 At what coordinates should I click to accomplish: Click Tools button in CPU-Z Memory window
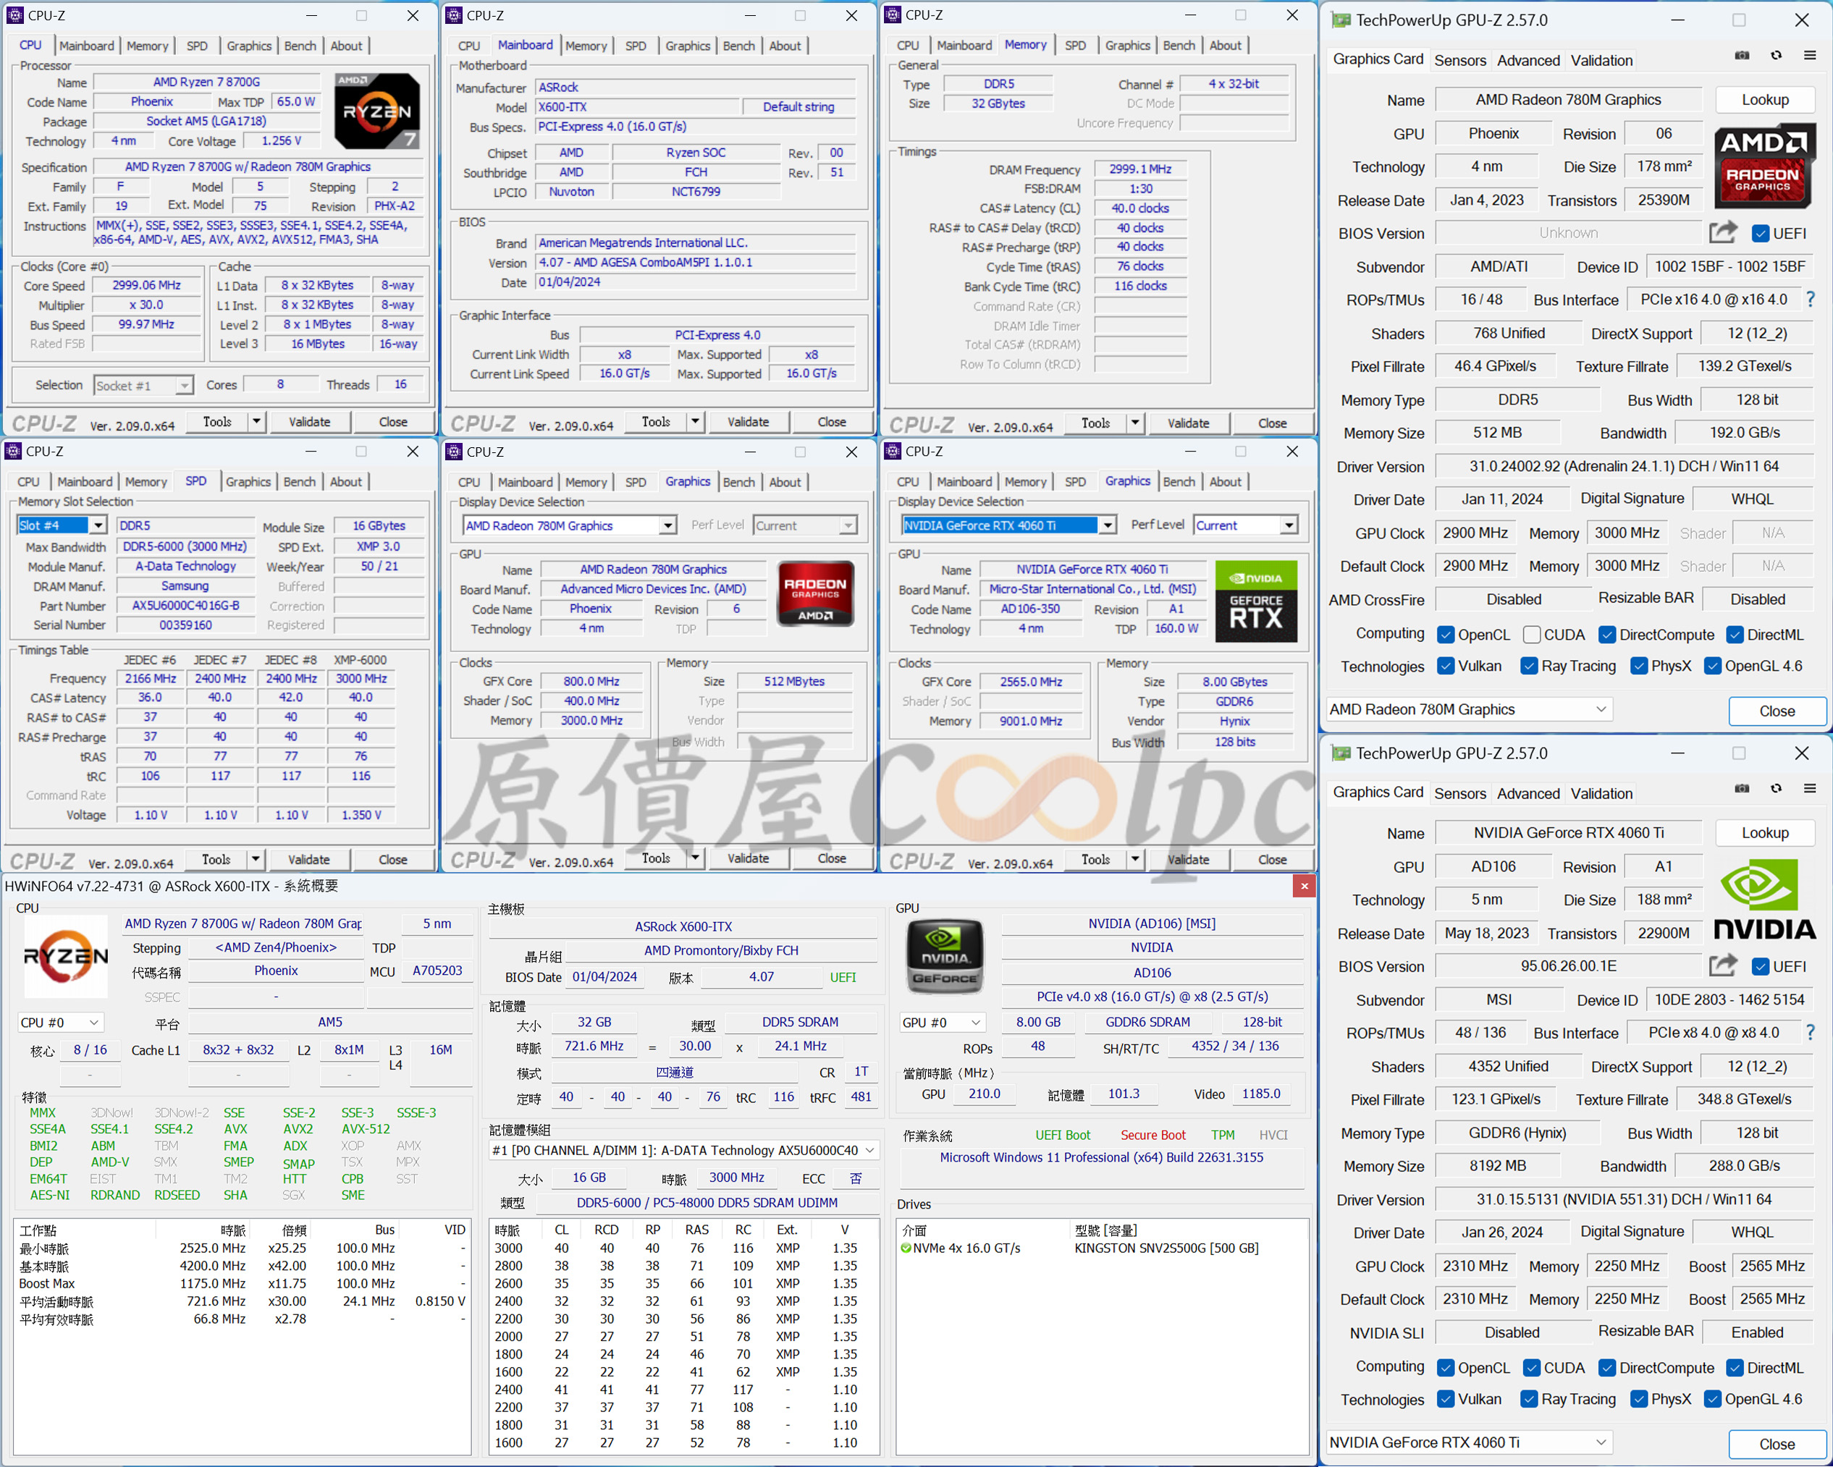[x=1095, y=423]
